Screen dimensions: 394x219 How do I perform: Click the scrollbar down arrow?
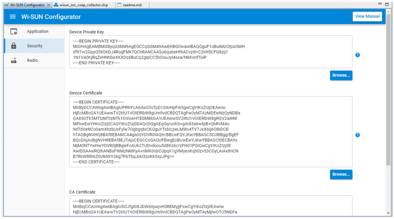click(389, 213)
